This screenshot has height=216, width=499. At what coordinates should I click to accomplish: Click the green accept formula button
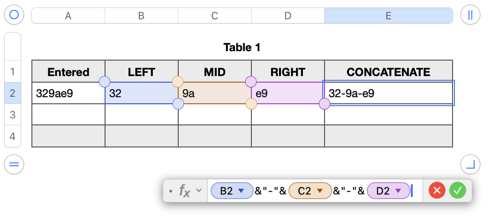(x=457, y=191)
